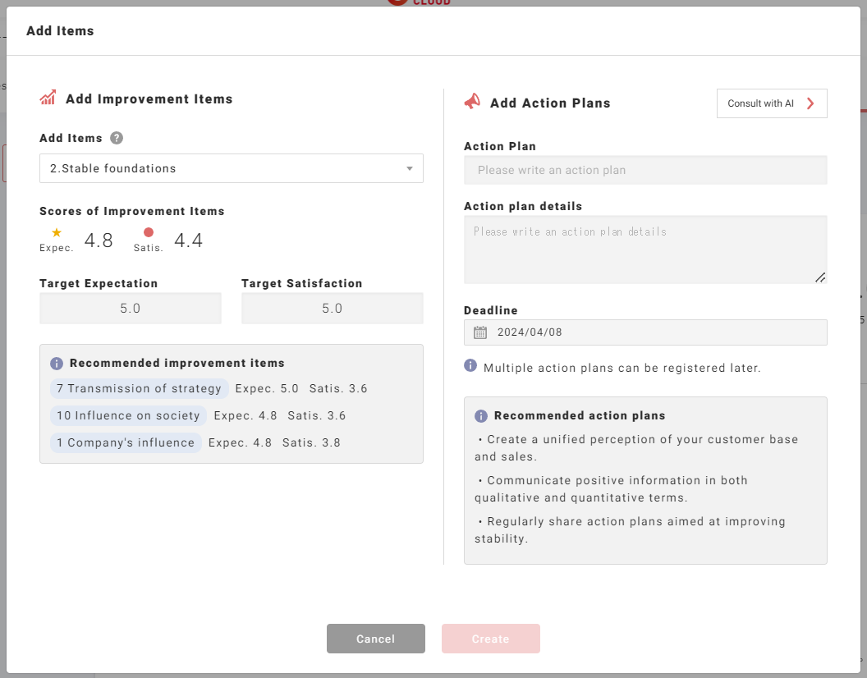Click the calendar icon in Deadline field
Viewport: 867px width, 678px height.
pyautogui.click(x=480, y=332)
